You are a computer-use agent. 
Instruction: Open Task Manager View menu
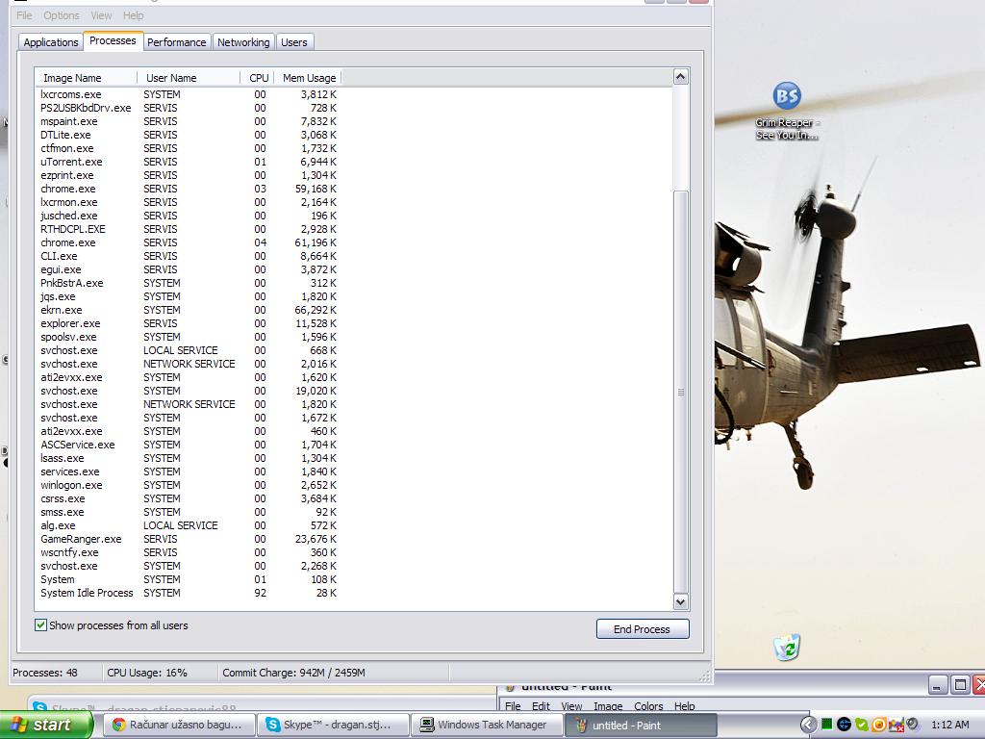pos(101,15)
